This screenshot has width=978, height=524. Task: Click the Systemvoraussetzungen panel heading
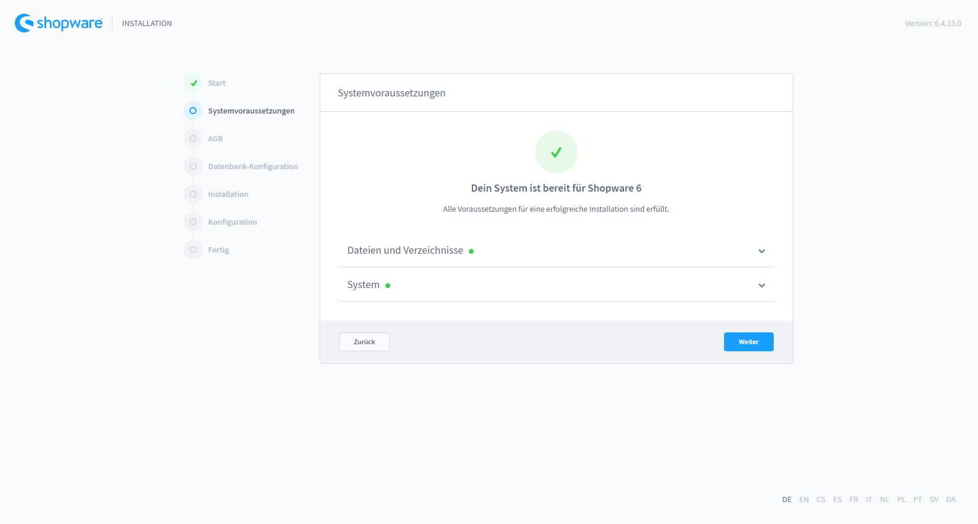point(391,93)
